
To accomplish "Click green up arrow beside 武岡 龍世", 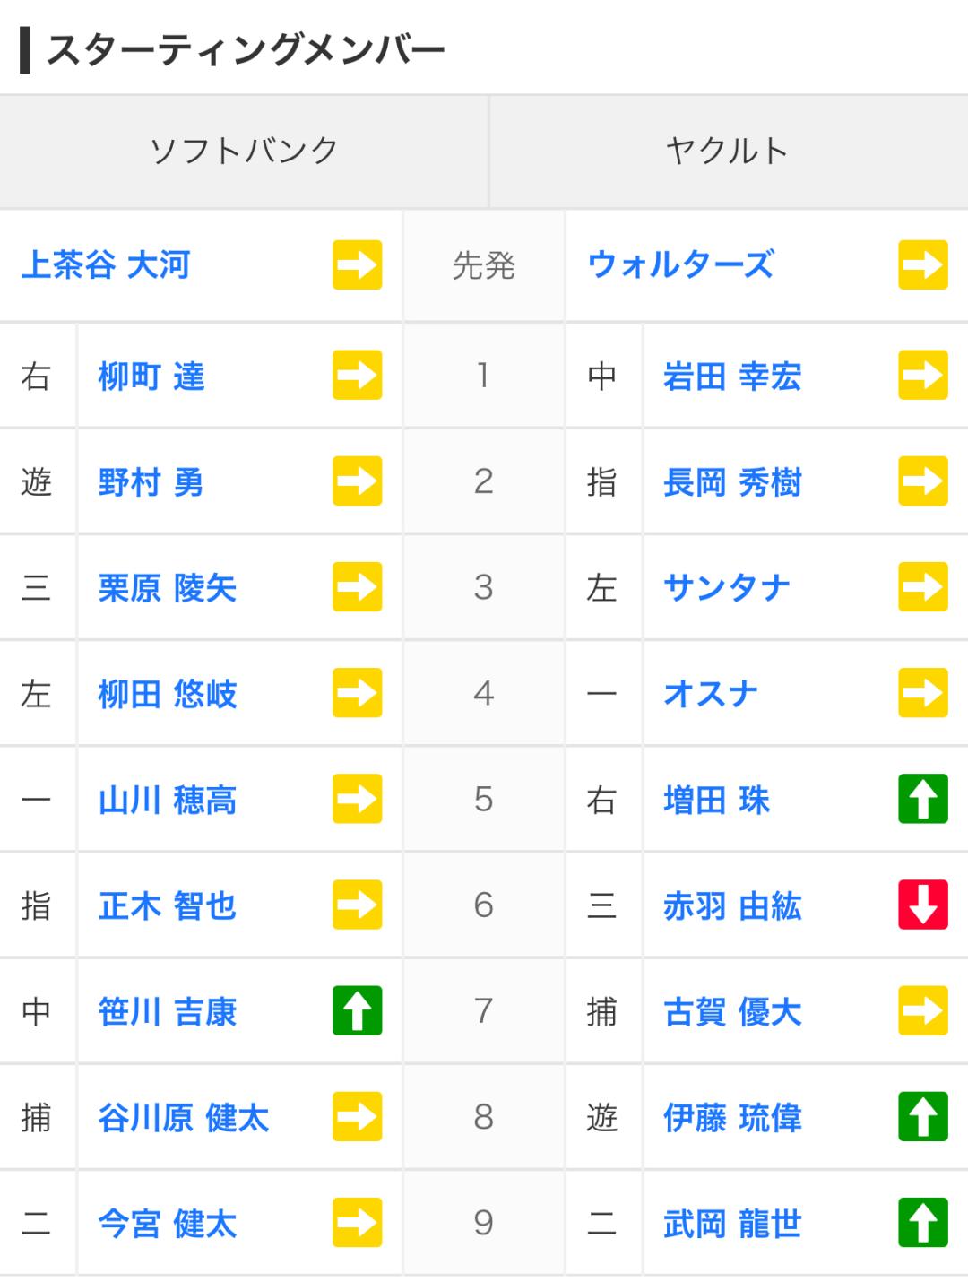I will [x=922, y=1223].
